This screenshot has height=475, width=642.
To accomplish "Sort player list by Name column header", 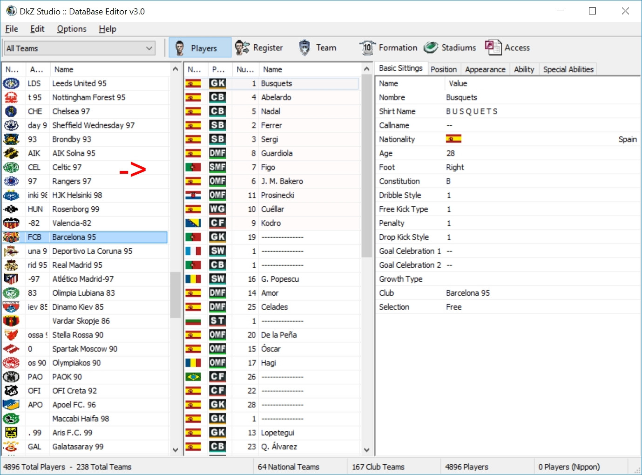I will pyautogui.click(x=310, y=69).
